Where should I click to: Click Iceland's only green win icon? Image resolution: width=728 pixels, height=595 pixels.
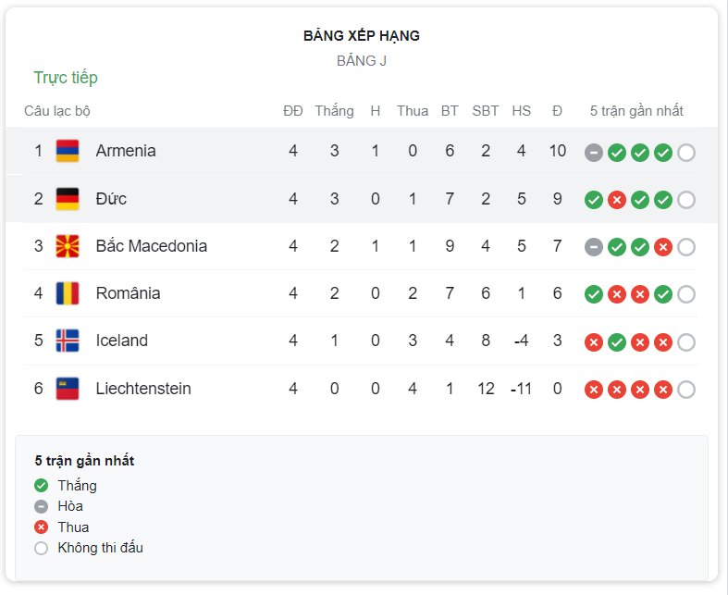pyautogui.click(x=617, y=342)
